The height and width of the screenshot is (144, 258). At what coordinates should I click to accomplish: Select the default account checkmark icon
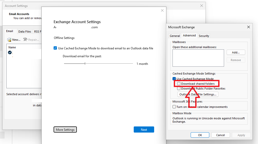tap(10, 52)
